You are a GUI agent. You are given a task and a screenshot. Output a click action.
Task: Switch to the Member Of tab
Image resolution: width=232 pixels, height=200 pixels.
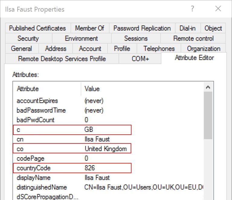pyautogui.click(x=90, y=28)
